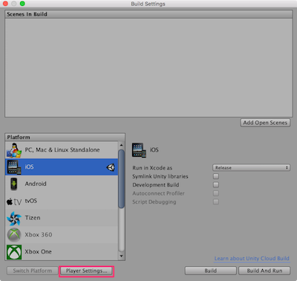Viewport: 297px width, 281px height.
Task: Select iOS platform label
Action: pyautogui.click(x=29, y=167)
